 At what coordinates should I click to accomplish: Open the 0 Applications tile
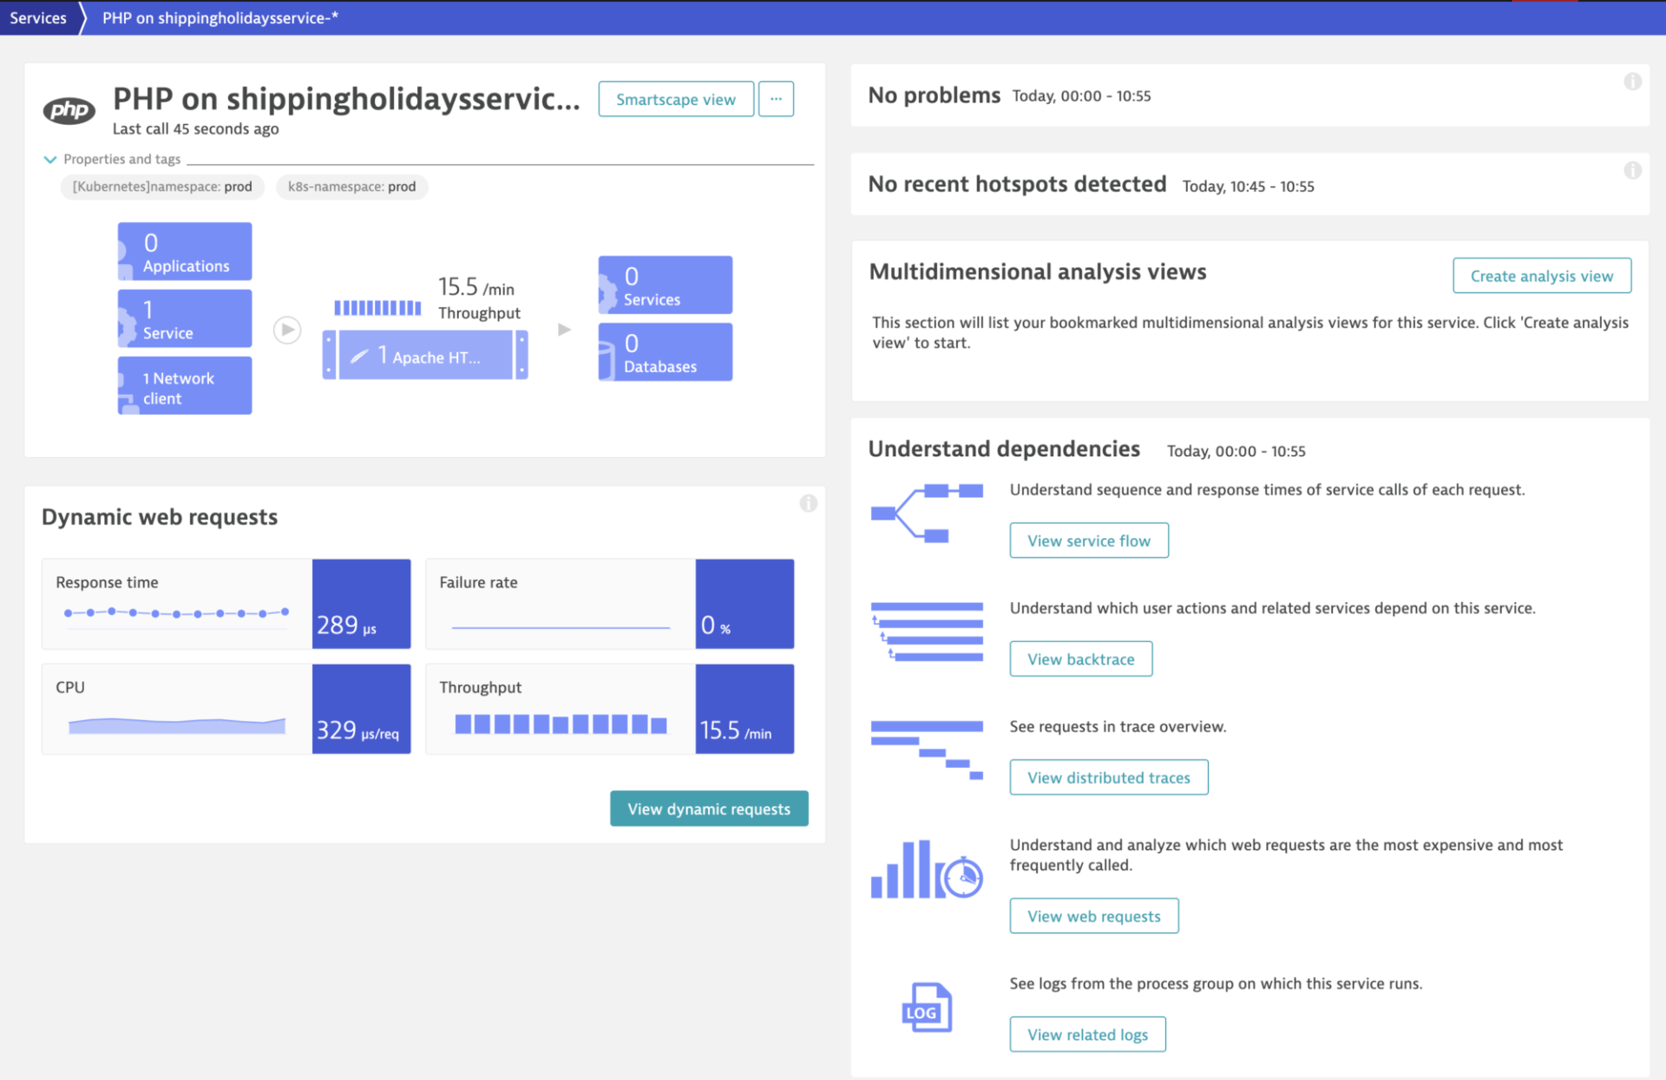coord(185,252)
